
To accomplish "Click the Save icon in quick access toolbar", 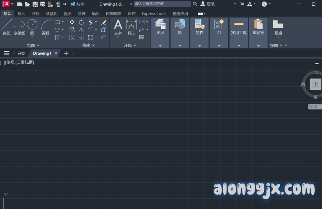I will pyautogui.click(x=35, y=4).
